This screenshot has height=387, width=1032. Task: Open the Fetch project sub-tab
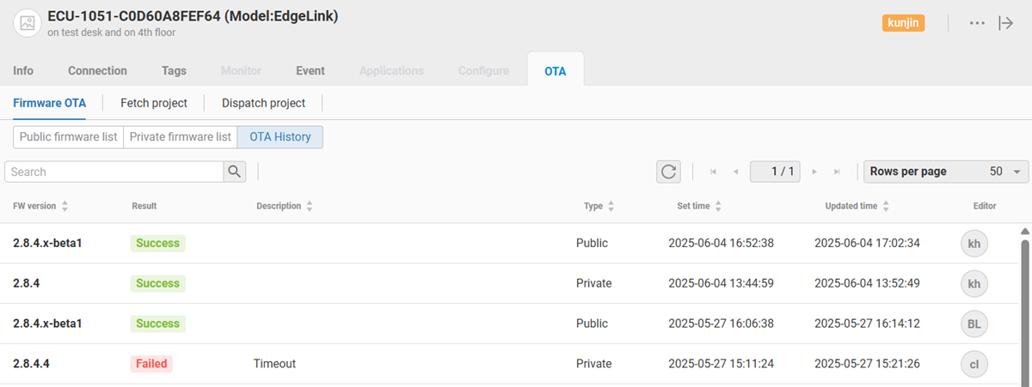153,103
